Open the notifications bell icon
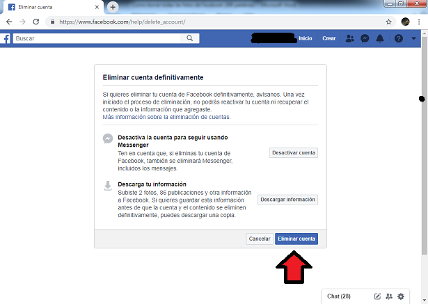The image size is (428, 304). pos(380,38)
